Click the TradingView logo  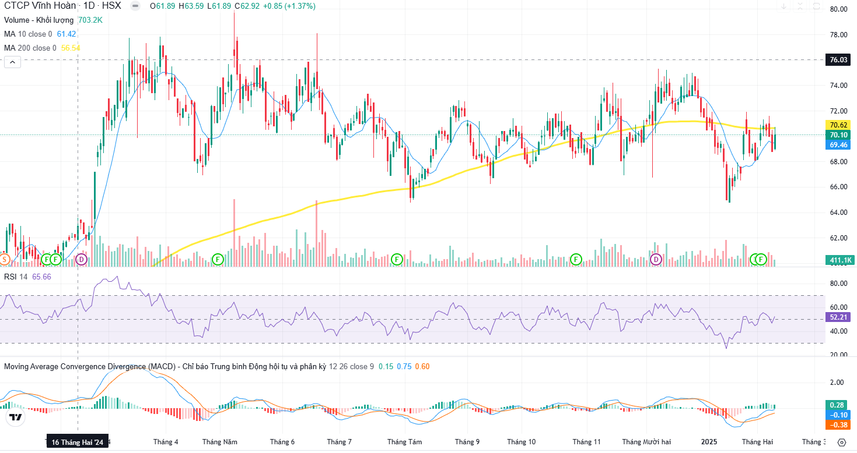(16, 417)
